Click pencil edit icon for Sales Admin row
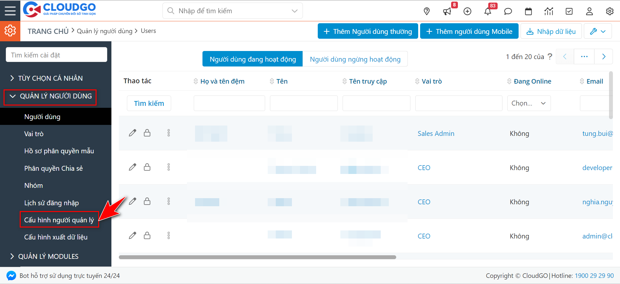 tap(132, 133)
